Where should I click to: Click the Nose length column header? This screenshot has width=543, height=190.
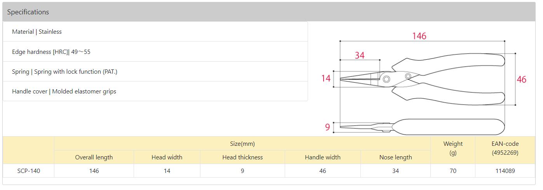tap(395, 157)
